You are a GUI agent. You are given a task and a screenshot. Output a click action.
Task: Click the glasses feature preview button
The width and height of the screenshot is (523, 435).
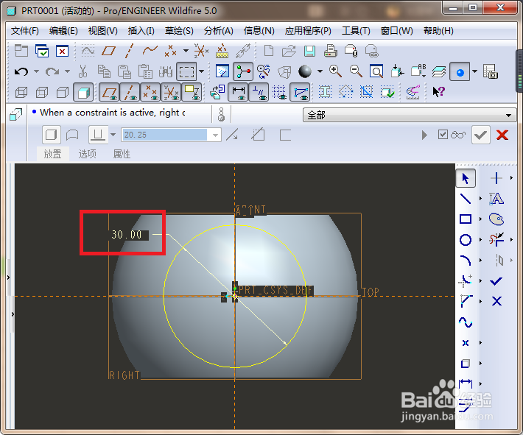[x=457, y=135]
